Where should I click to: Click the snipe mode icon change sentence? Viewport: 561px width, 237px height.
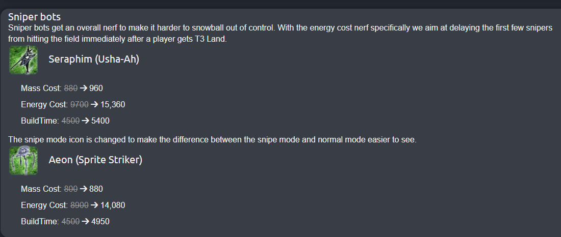[x=213, y=140]
